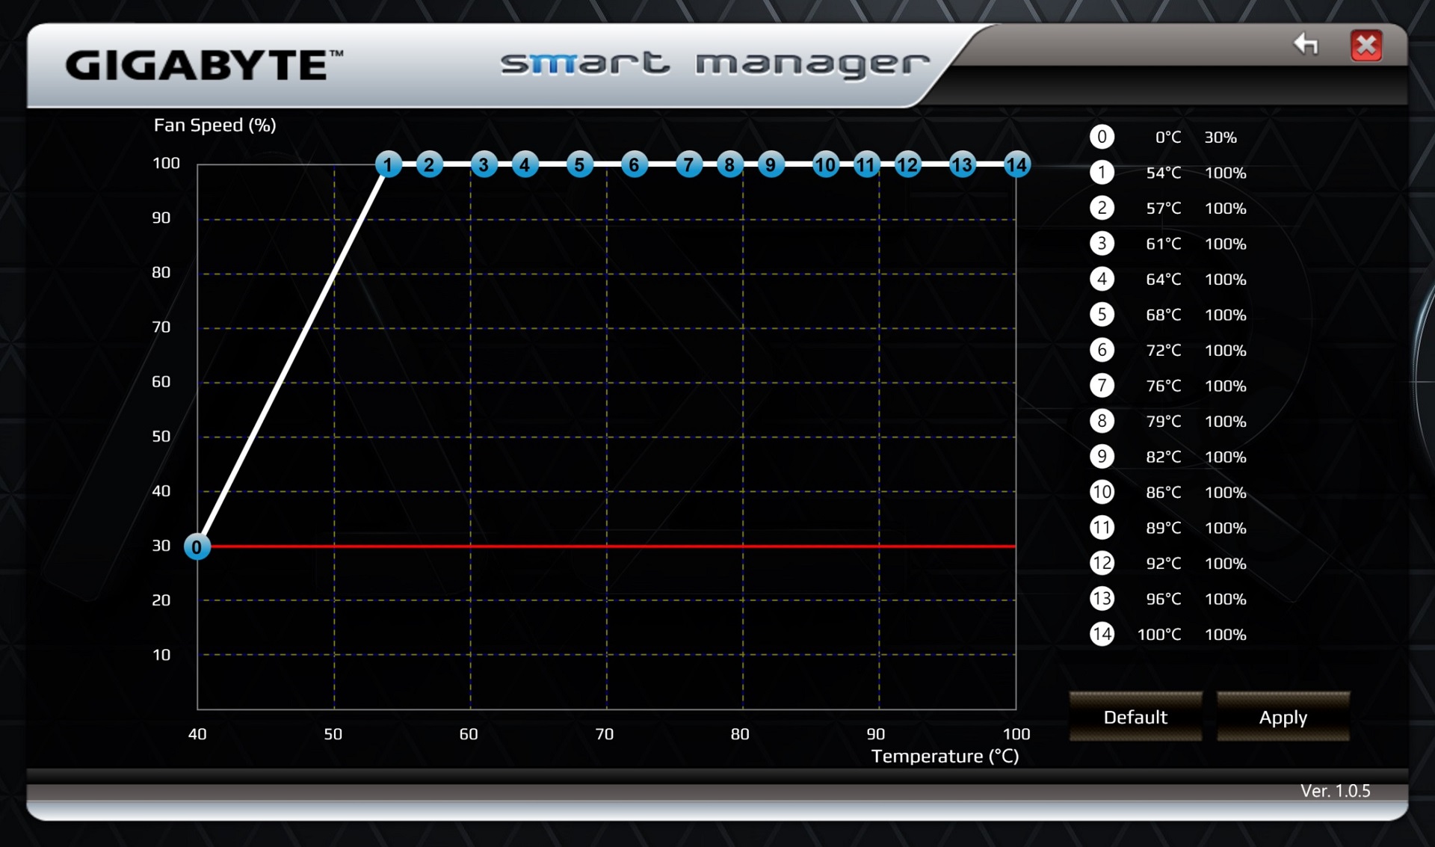Image resolution: width=1435 pixels, height=847 pixels.
Task: Click the 92°C temperature value
Action: click(1164, 564)
